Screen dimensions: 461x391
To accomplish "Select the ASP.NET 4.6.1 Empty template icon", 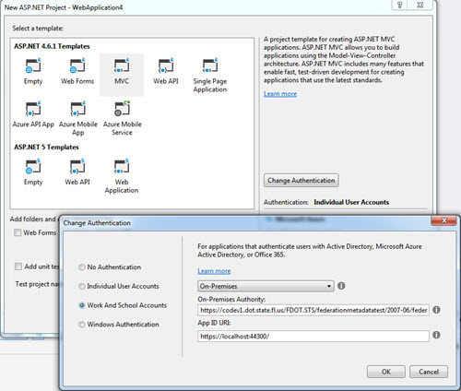I will [x=33, y=65].
